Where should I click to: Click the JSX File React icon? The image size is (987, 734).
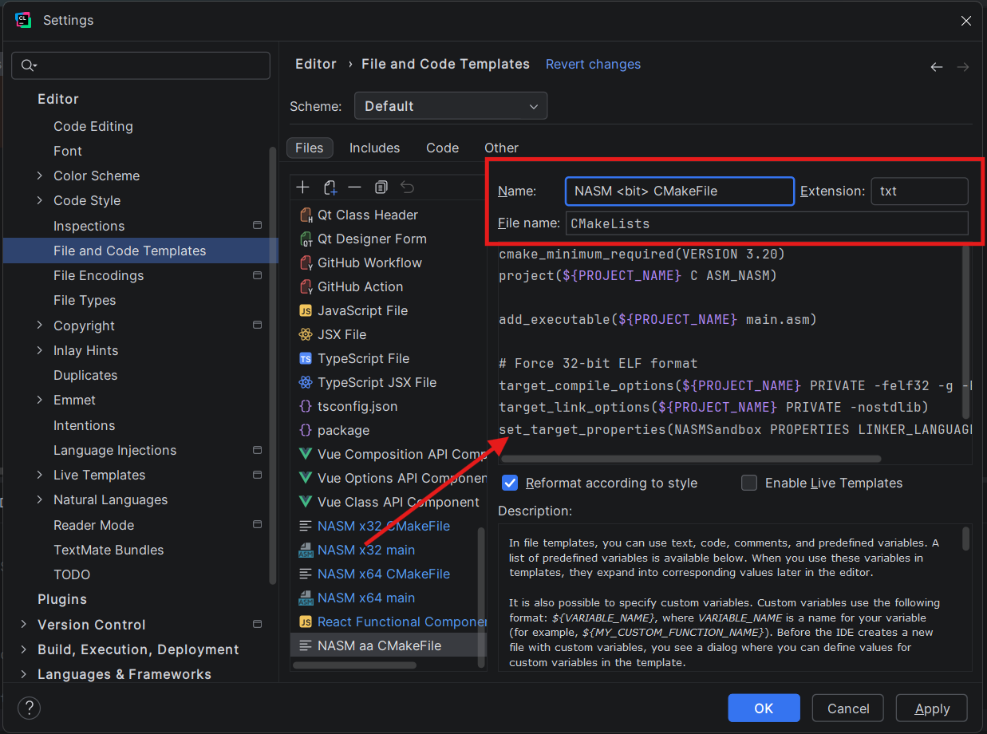click(x=306, y=334)
